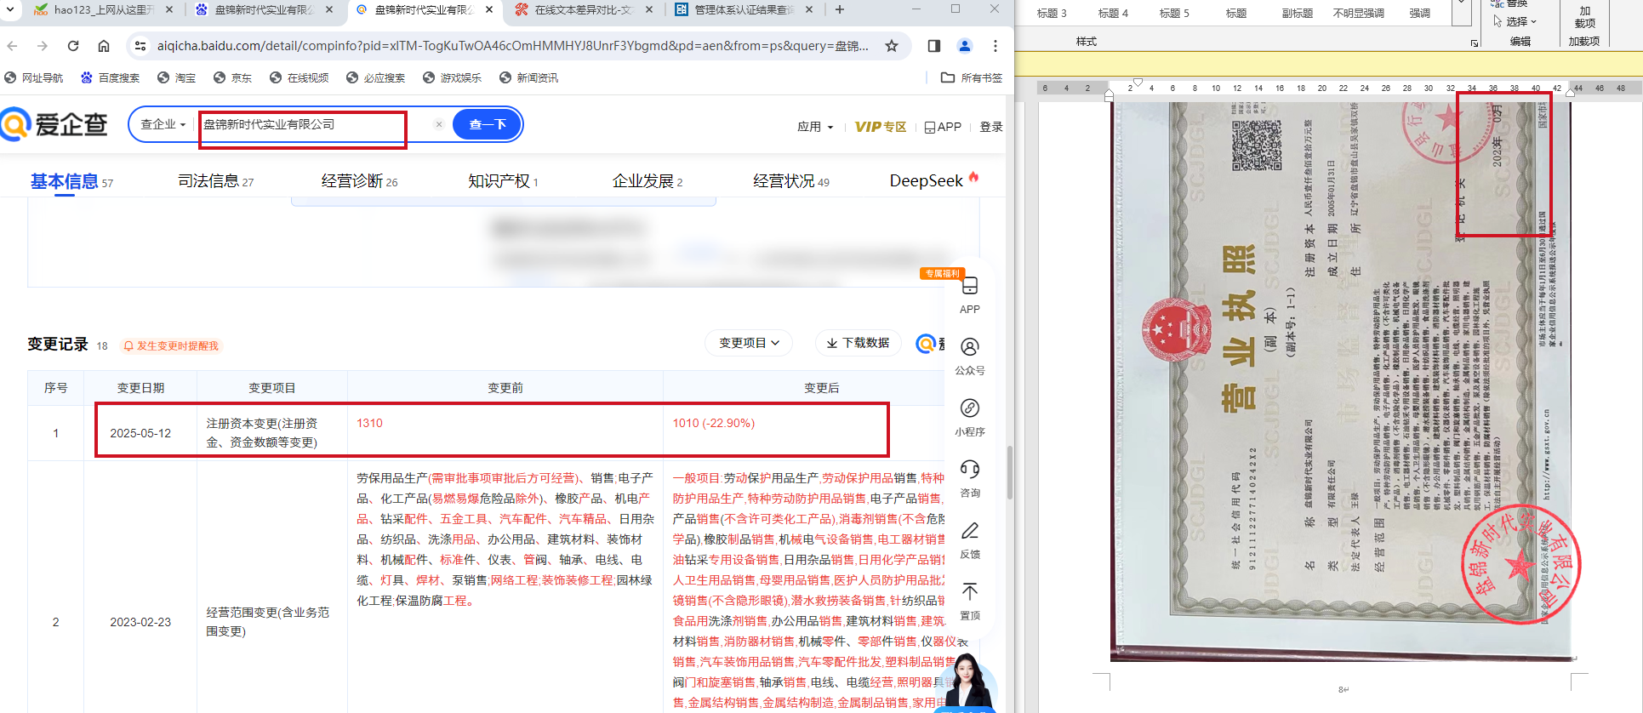Open the 新闻资讯 bookmark
This screenshot has width=1643, height=713.
tap(528, 77)
